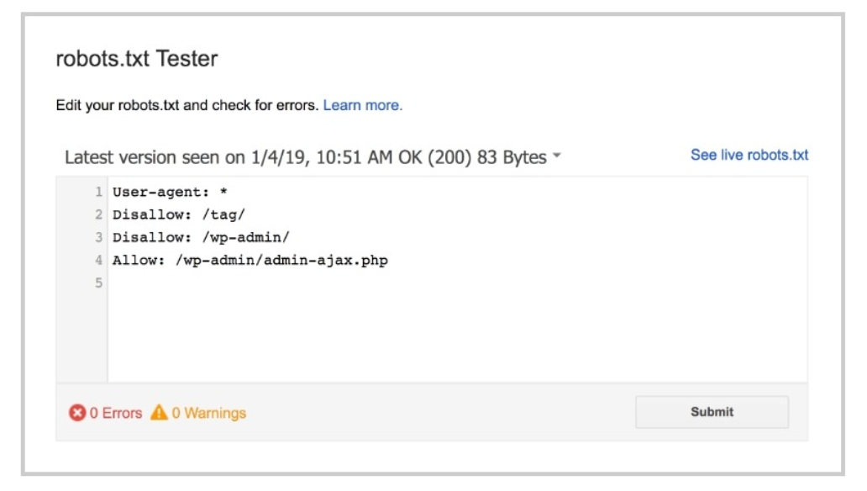Click the red Errors icon

pos(77,413)
